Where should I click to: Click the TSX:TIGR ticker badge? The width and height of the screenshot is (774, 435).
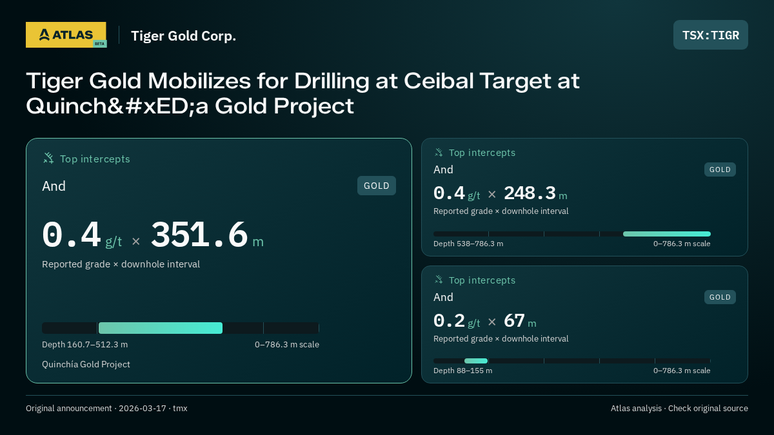(711, 35)
